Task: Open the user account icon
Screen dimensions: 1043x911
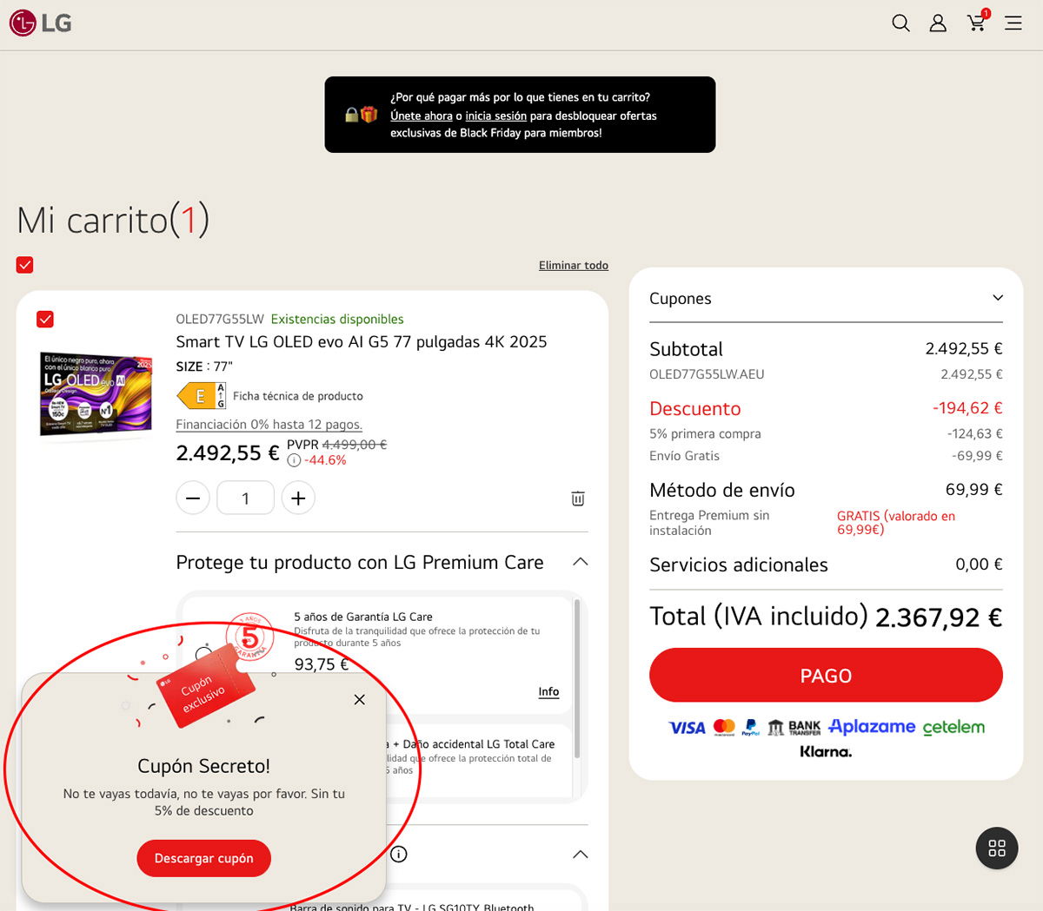Action: (x=938, y=23)
